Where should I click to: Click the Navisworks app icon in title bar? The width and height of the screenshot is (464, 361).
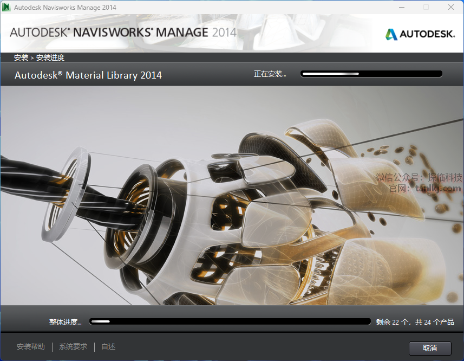click(6, 7)
